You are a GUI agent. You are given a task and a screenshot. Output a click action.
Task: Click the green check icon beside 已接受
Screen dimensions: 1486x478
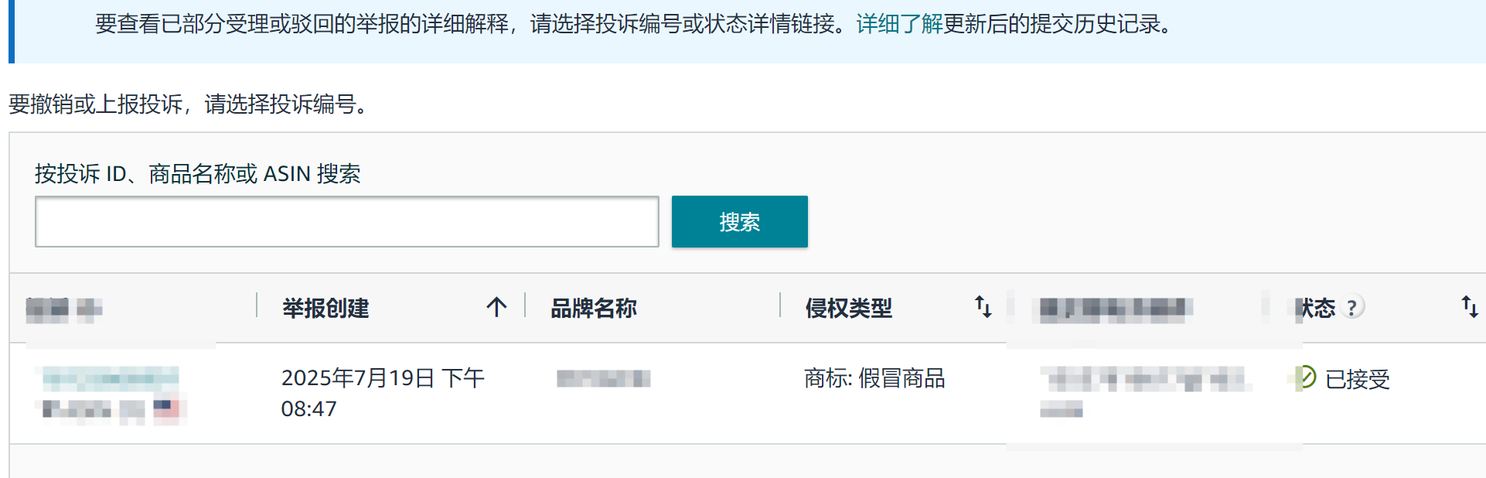[x=1306, y=377]
